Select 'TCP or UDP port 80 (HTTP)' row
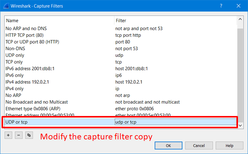The image size is (248, 154). 121,42
